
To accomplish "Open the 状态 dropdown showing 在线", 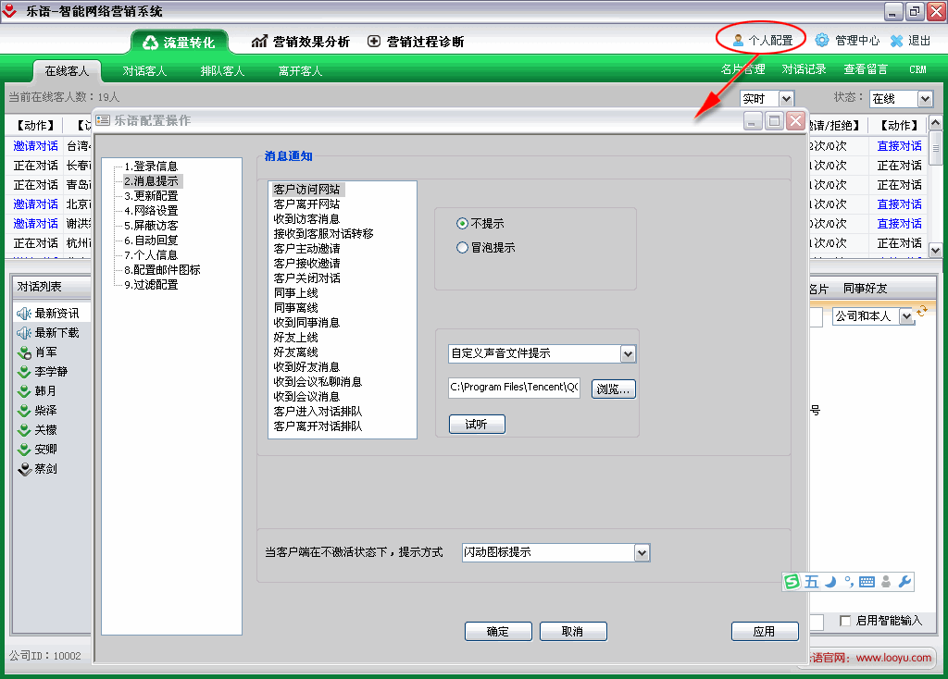I will [925, 98].
